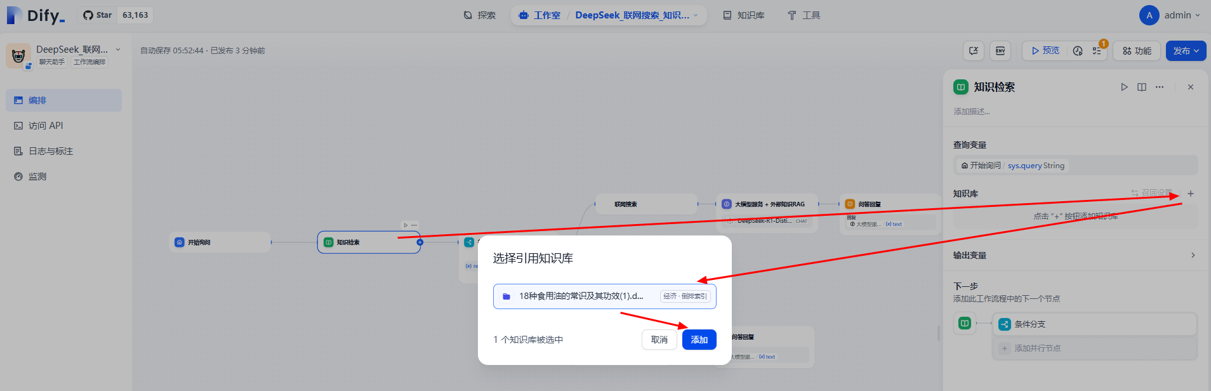Screen dimensions: 1211x391
Task: Select the 开始询问 node on canvas
Action: pos(220,242)
